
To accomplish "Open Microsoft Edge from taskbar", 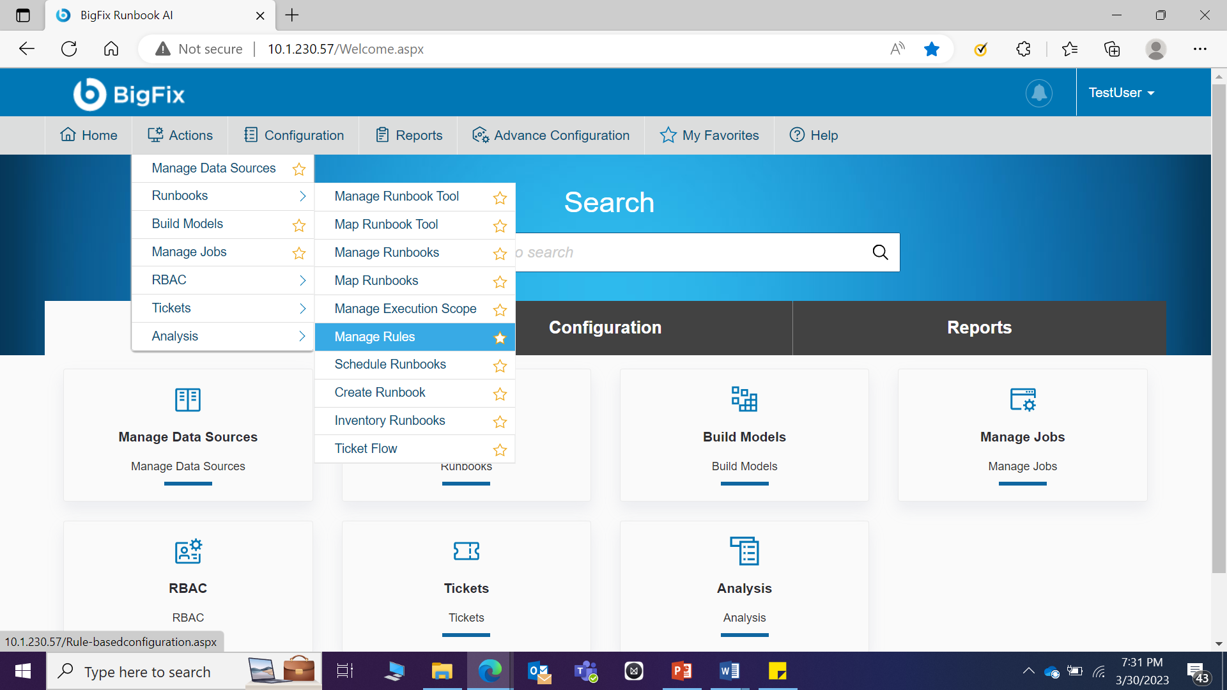I will coord(490,671).
